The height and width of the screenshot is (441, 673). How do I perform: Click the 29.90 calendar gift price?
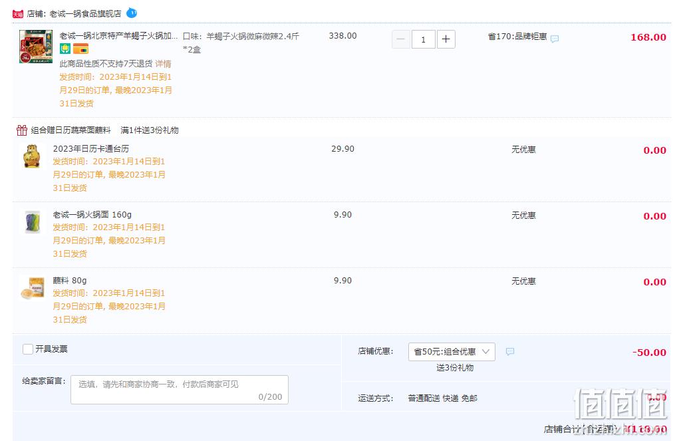(342, 149)
